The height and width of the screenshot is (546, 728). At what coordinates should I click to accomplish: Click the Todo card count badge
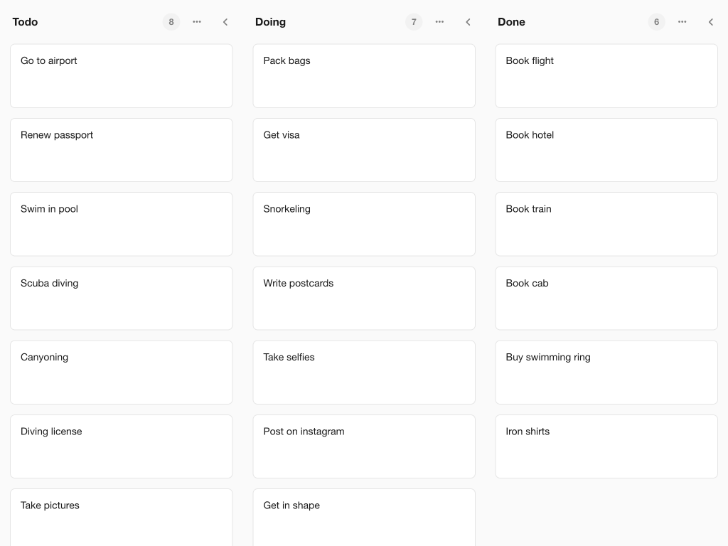tap(171, 22)
